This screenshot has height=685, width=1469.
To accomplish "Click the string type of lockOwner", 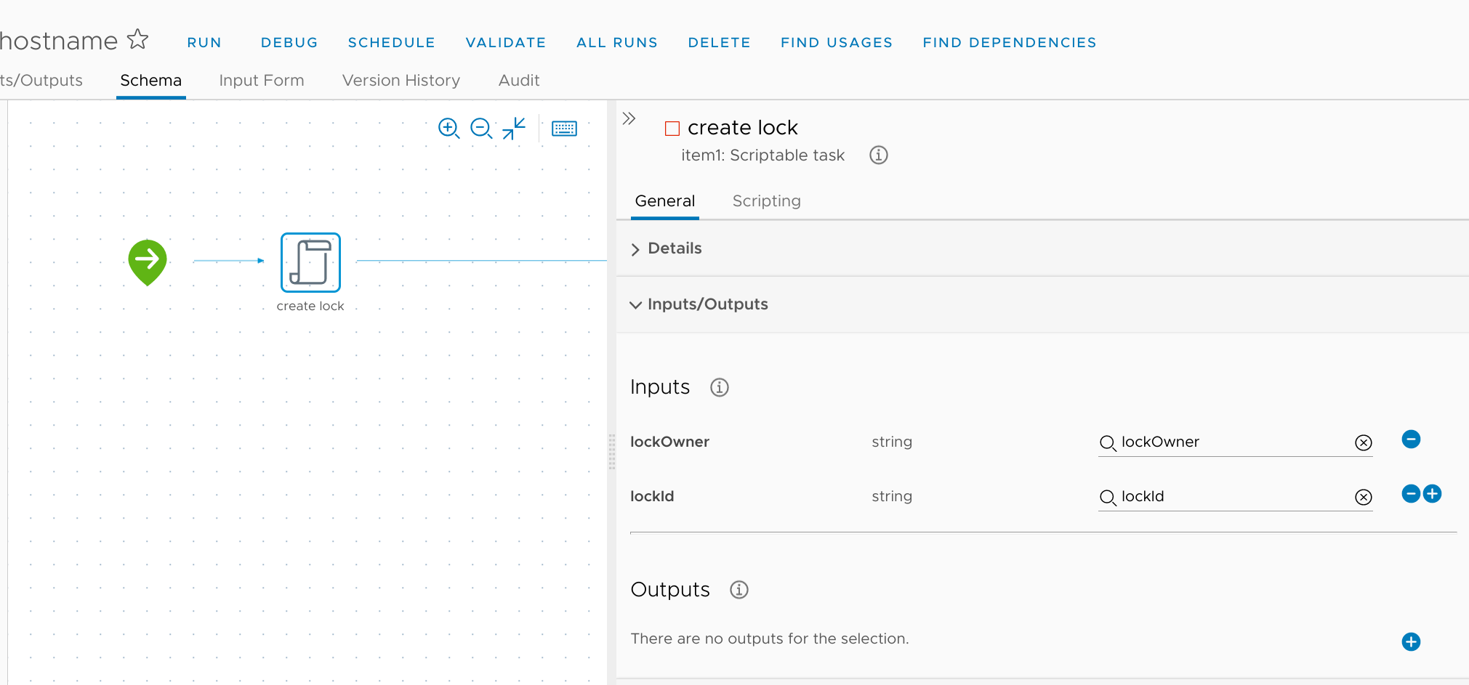I will coord(892,442).
